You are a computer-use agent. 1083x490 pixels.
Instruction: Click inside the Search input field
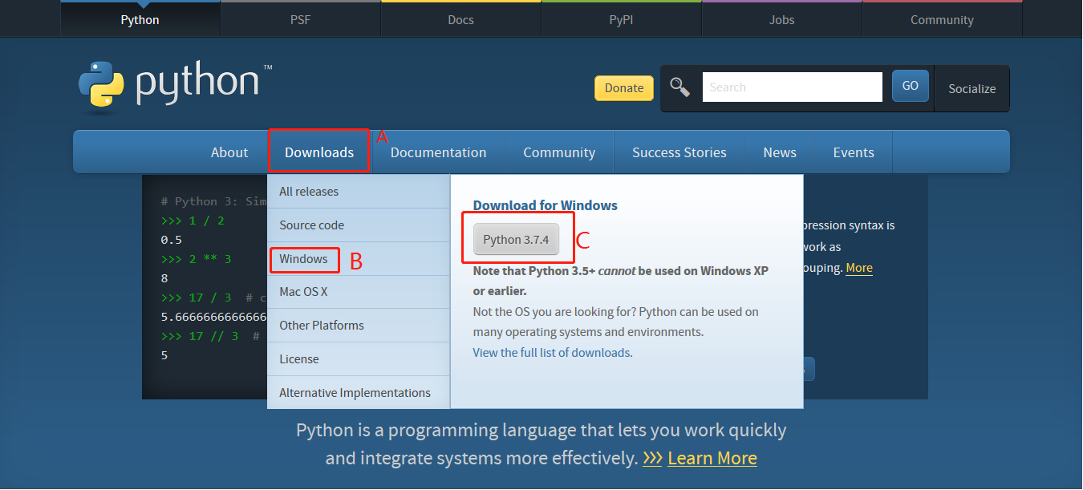click(x=792, y=86)
